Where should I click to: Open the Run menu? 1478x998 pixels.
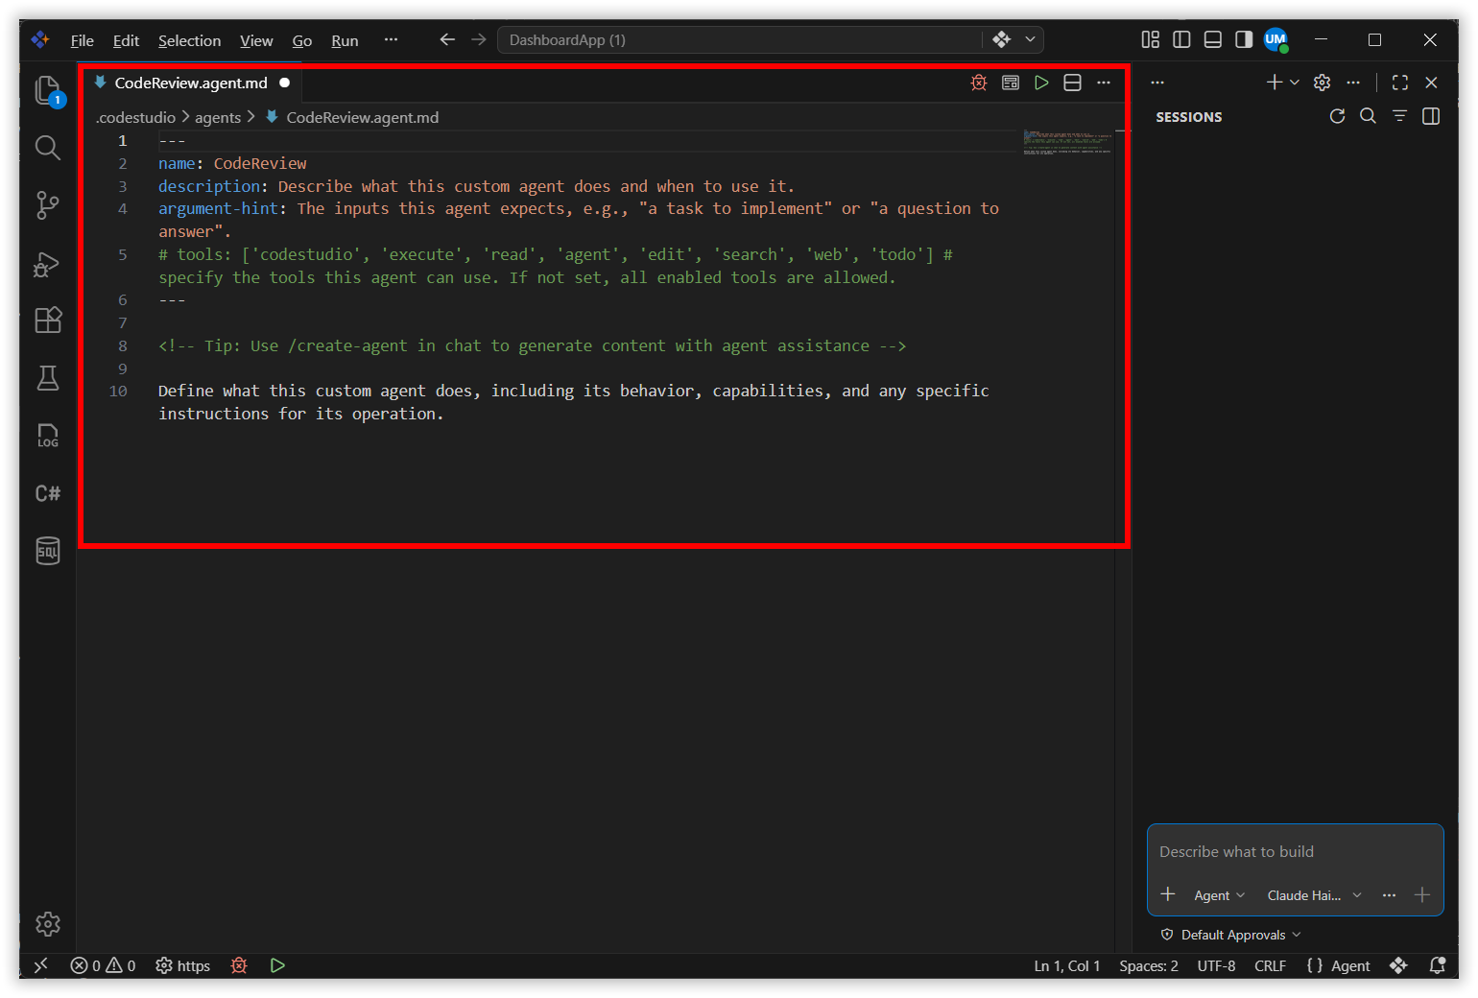[x=345, y=40]
